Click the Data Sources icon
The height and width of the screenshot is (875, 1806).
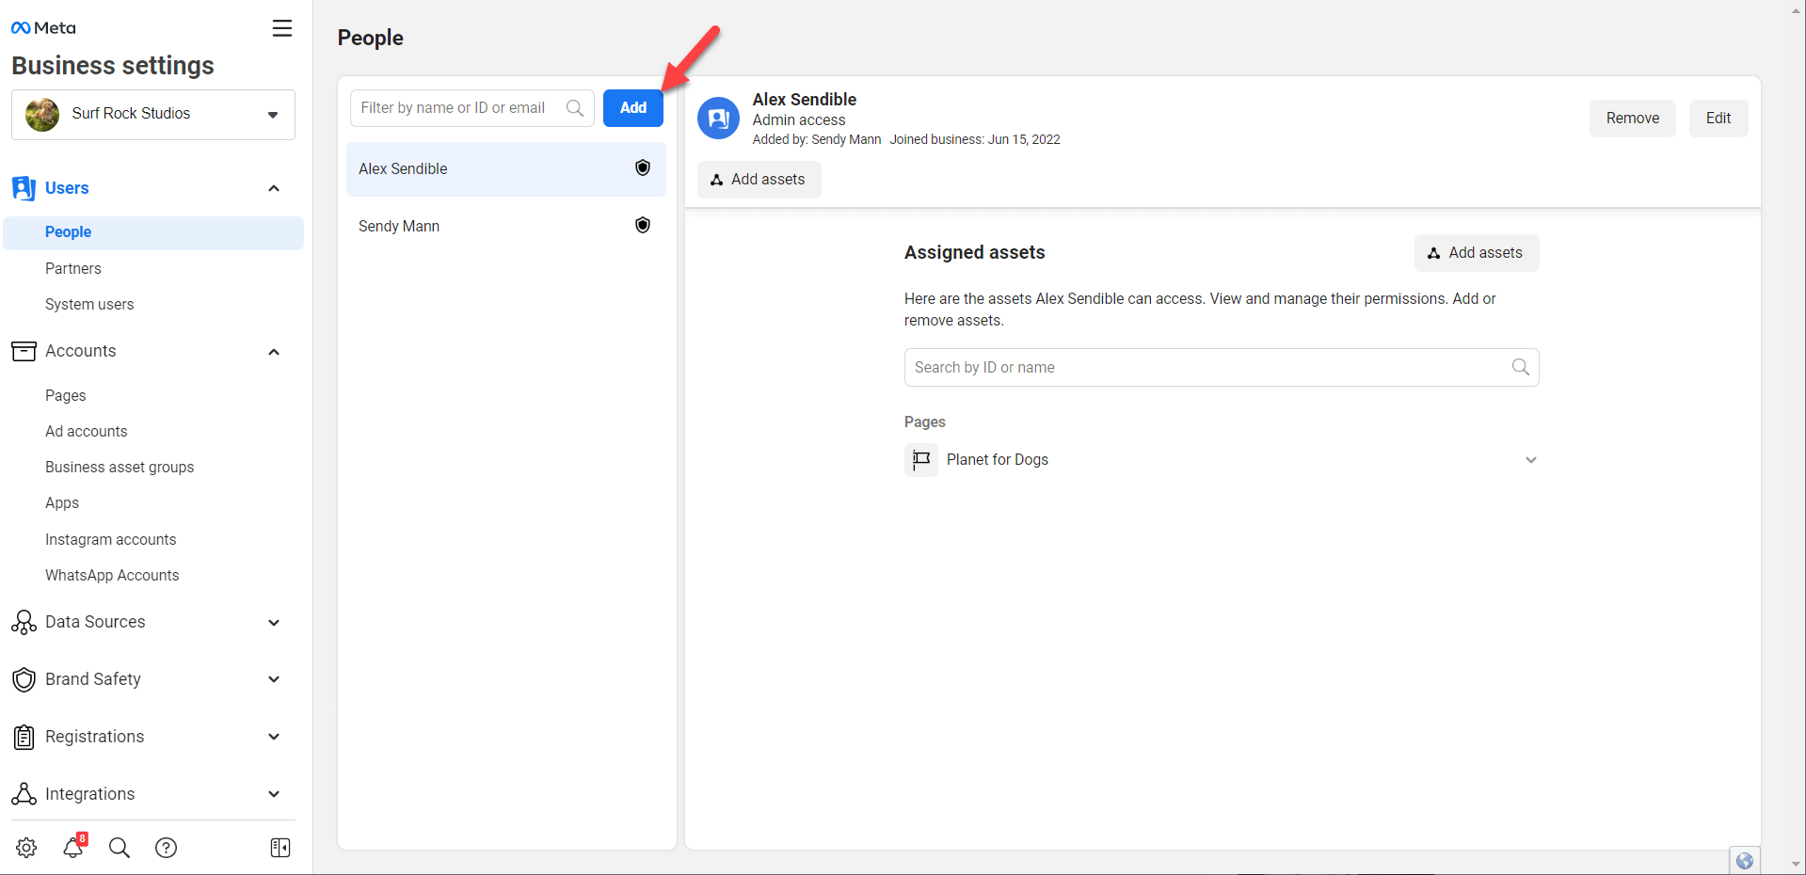pos(24,622)
